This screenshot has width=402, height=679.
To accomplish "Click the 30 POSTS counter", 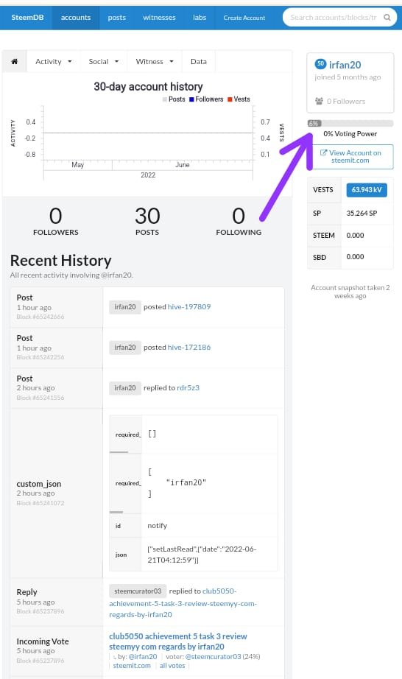I will tap(147, 221).
